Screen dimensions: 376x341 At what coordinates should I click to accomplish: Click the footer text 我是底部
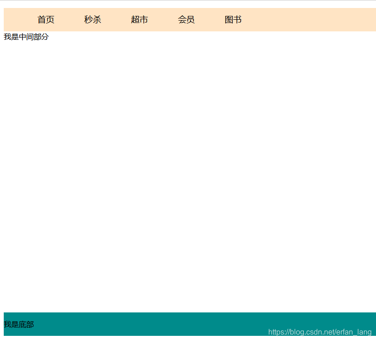19,325
